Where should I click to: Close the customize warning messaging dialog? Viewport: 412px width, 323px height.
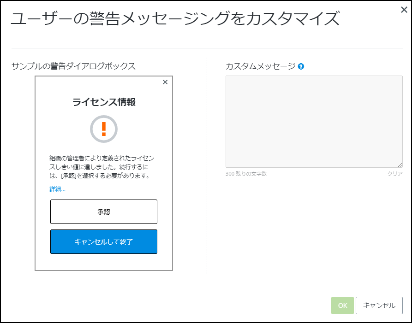click(x=404, y=10)
